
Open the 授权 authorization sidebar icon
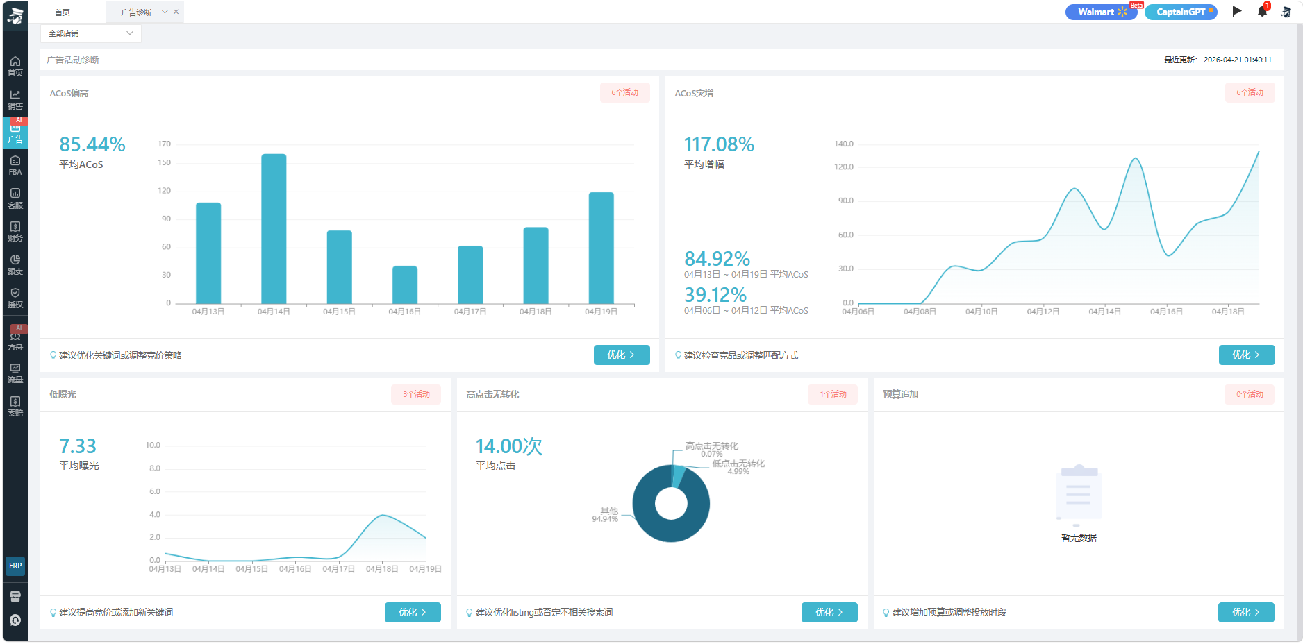[x=15, y=298]
